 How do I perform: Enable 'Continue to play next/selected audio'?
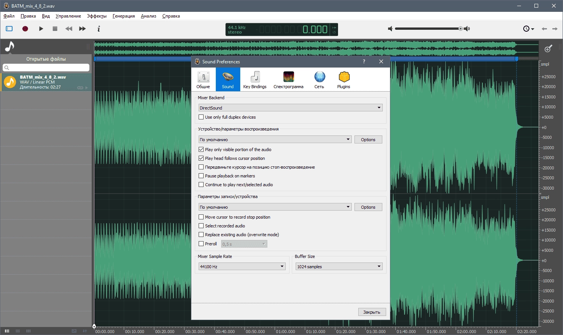[201, 185]
